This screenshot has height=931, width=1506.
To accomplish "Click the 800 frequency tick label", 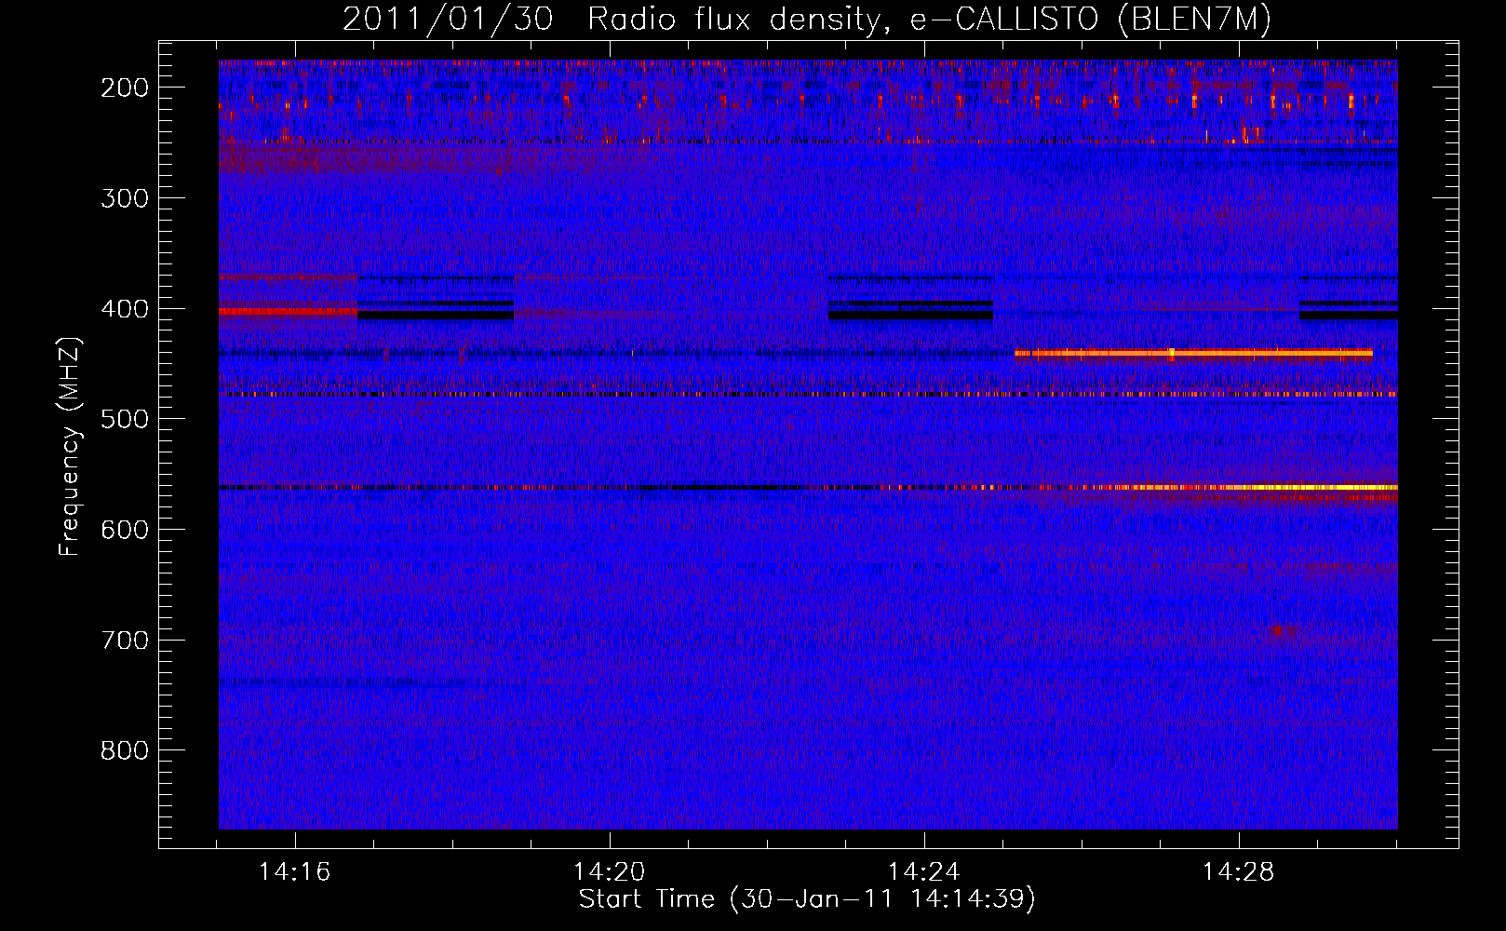I will [125, 750].
